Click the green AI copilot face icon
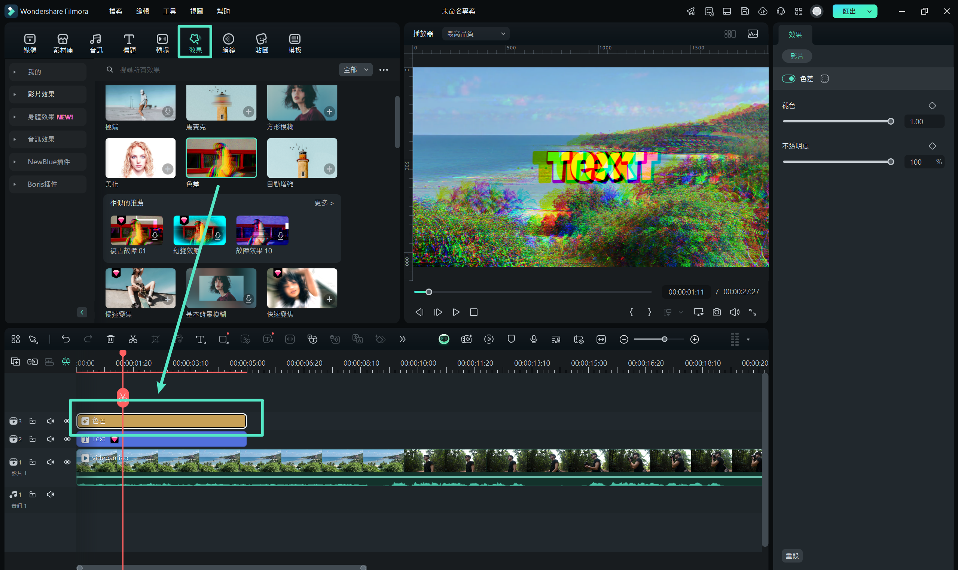The width and height of the screenshot is (958, 570). (444, 339)
